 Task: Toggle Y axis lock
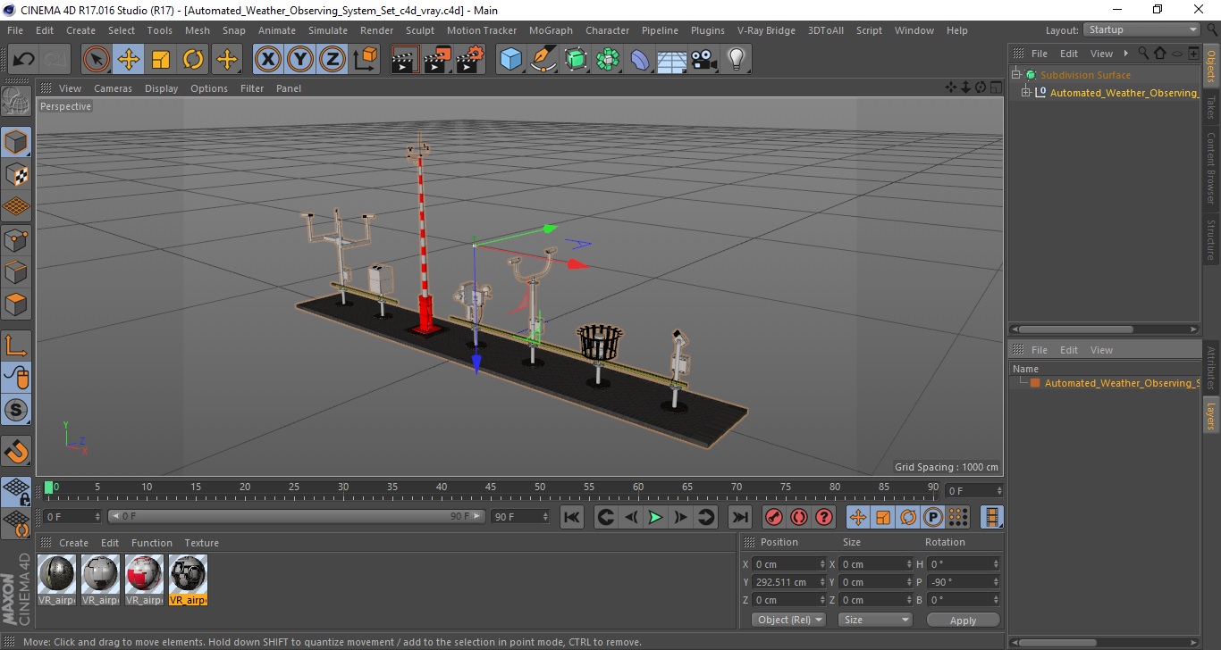(300, 60)
